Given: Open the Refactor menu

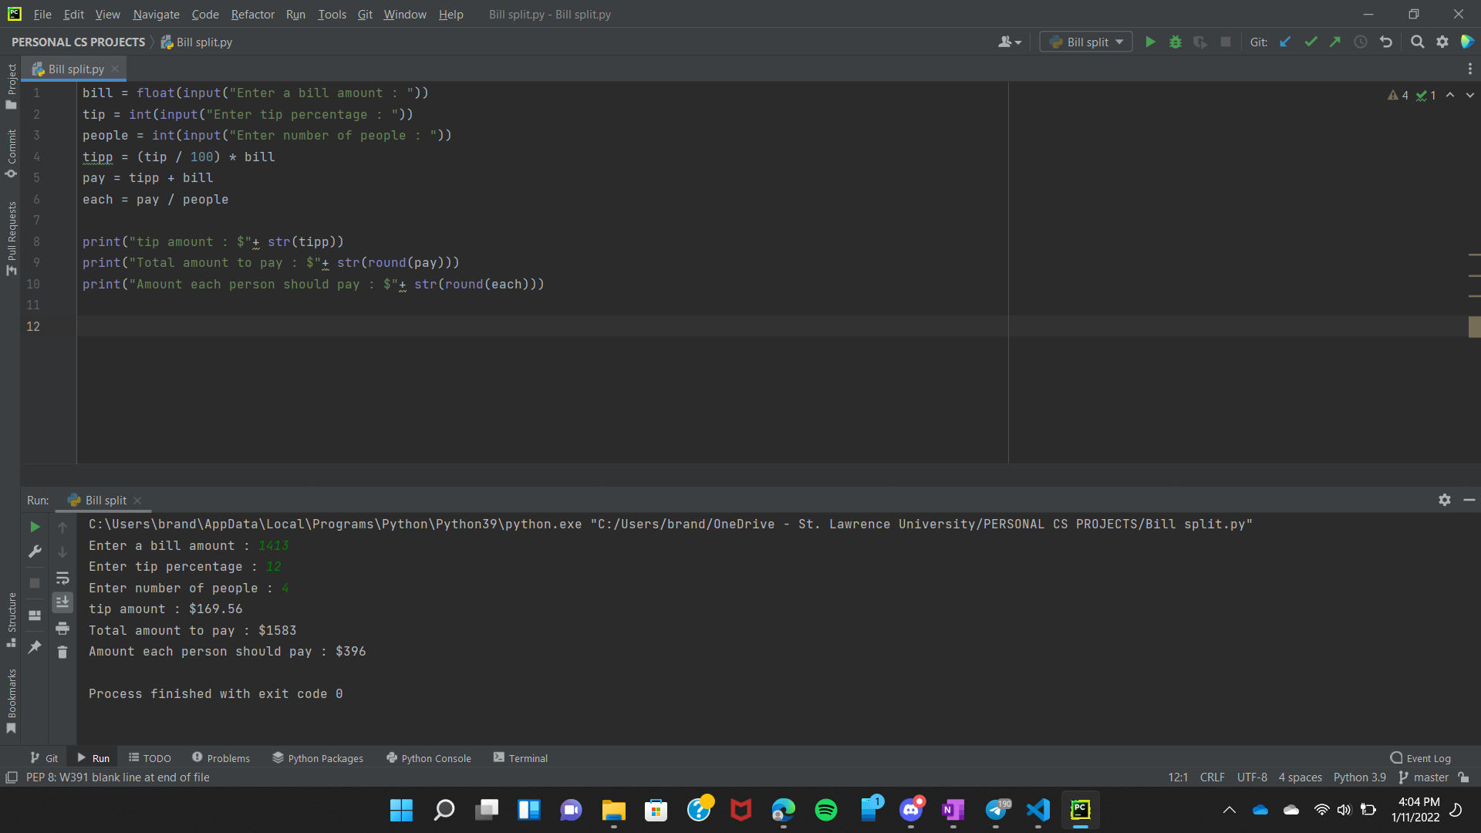Looking at the screenshot, I should click(252, 14).
